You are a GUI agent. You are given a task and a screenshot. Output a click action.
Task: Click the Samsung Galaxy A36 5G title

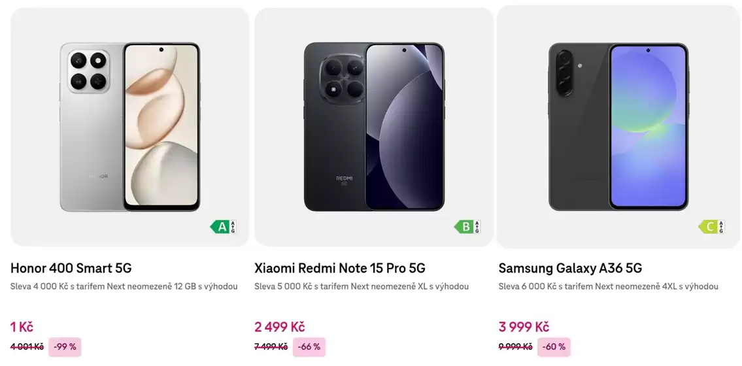click(570, 268)
